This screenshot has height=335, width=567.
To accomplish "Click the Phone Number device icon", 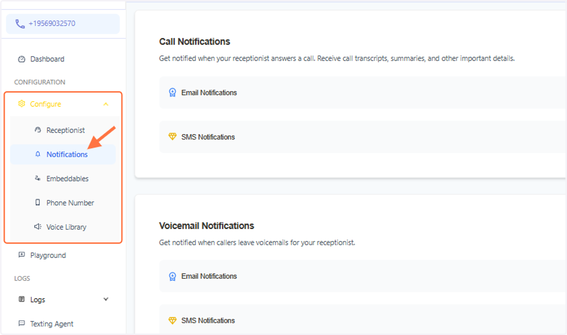I will 38,202.
